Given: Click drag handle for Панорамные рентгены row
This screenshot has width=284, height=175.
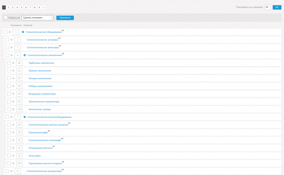Looking at the screenshot, I should (x=13, y=148).
